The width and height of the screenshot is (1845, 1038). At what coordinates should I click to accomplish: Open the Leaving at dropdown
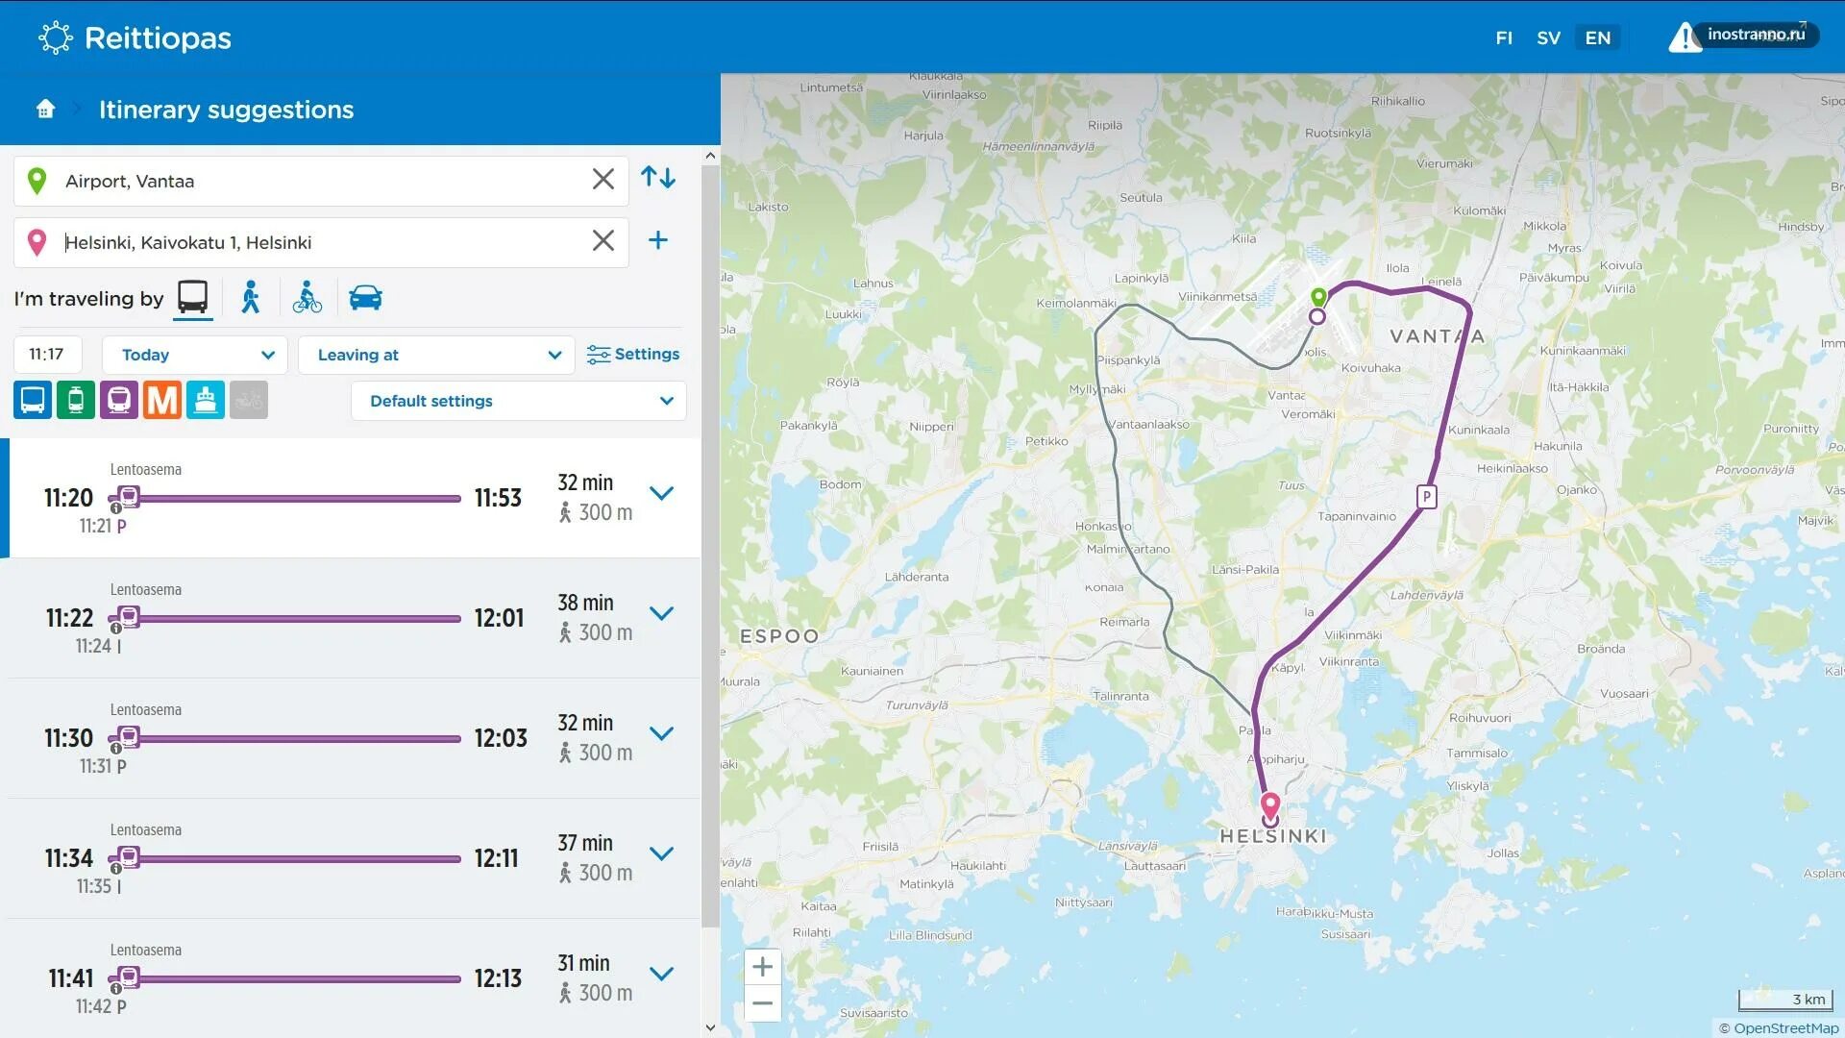pos(437,355)
